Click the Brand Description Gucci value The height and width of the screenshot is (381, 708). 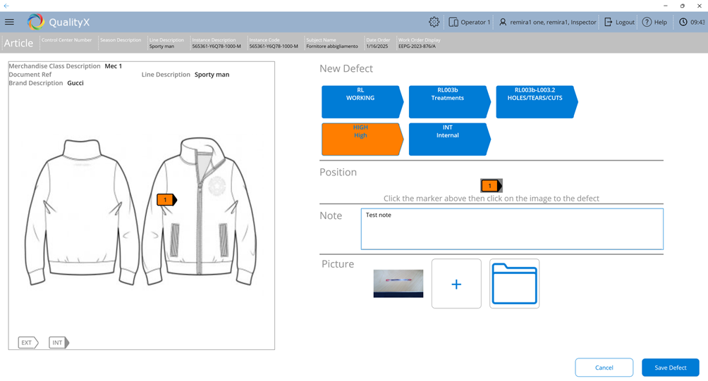click(x=75, y=83)
